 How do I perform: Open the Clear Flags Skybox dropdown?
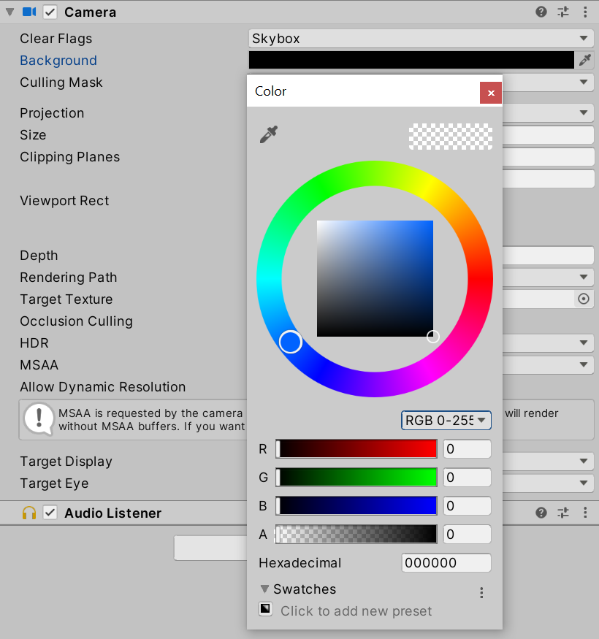[x=420, y=39]
